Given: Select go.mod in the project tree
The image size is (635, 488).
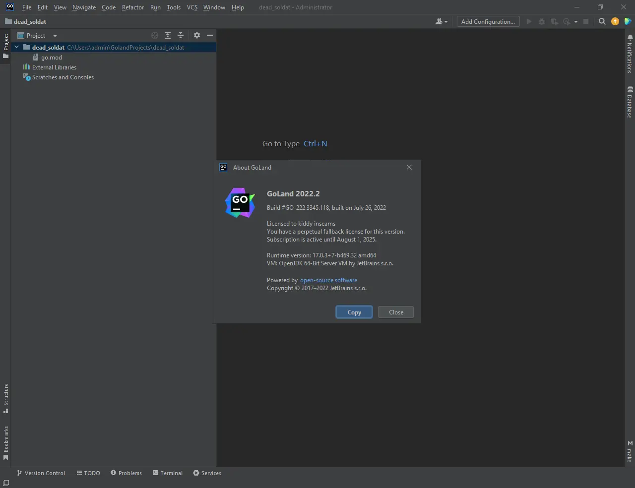Looking at the screenshot, I should (x=52, y=58).
